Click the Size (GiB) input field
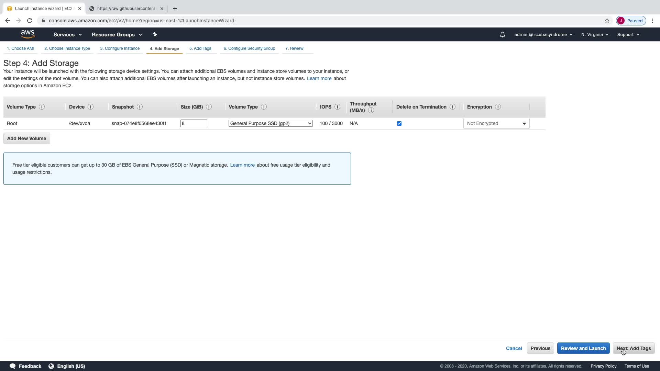The height and width of the screenshot is (371, 660). [x=194, y=123]
